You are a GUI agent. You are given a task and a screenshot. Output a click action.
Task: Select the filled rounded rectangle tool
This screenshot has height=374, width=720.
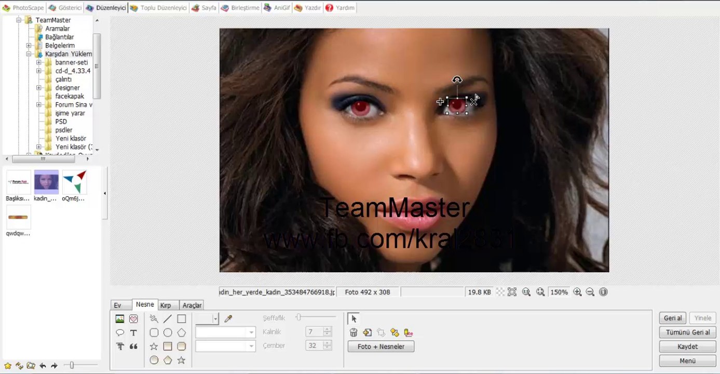pos(181,346)
